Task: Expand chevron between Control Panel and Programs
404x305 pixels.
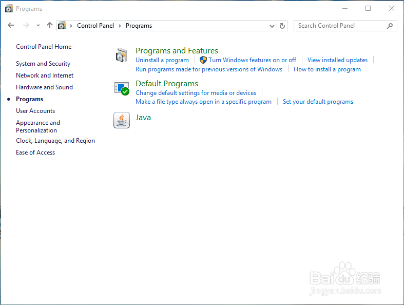Action: coord(120,26)
